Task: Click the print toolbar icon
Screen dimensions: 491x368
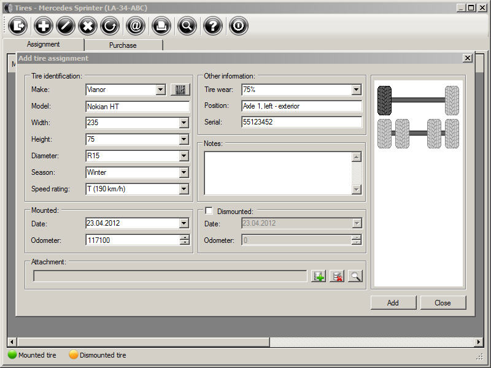Action: point(161,26)
